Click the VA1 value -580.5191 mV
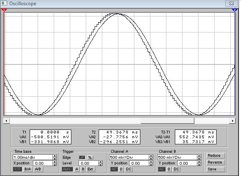241x176 pixels. (50, 137)
